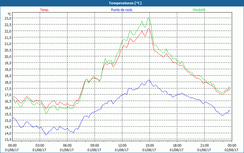The height and width of the screenshot is (153, 244).
Task: Click the 22,5 y-axis value
Action: [8, 24]
